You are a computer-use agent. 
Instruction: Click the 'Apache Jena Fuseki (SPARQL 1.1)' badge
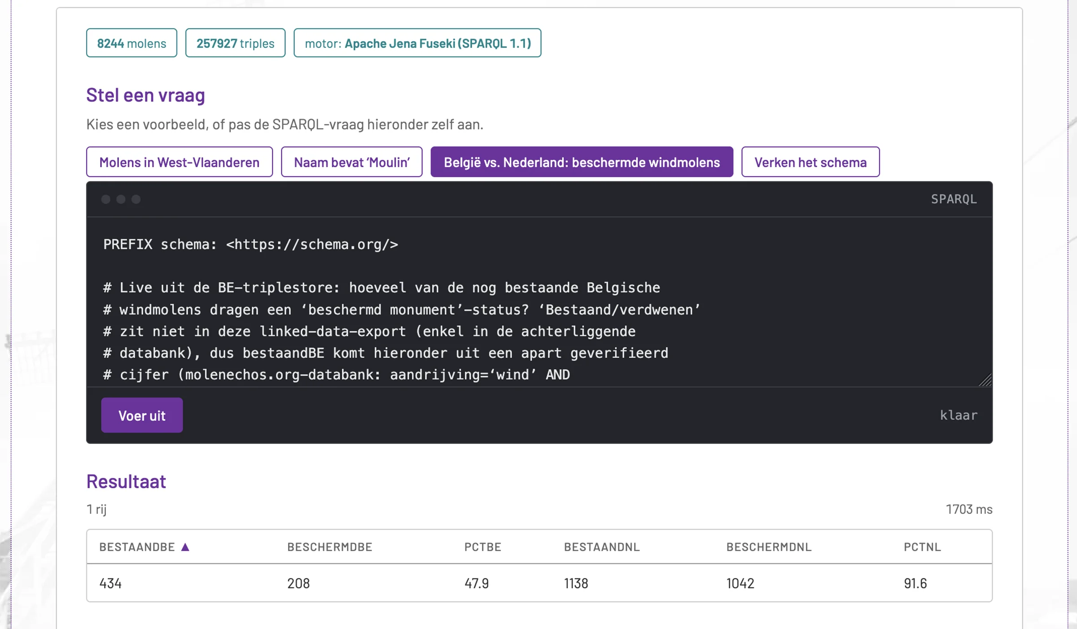(x=417, y=43)
